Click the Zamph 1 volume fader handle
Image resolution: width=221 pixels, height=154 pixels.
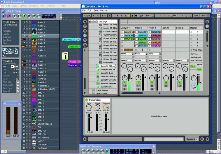132,78
